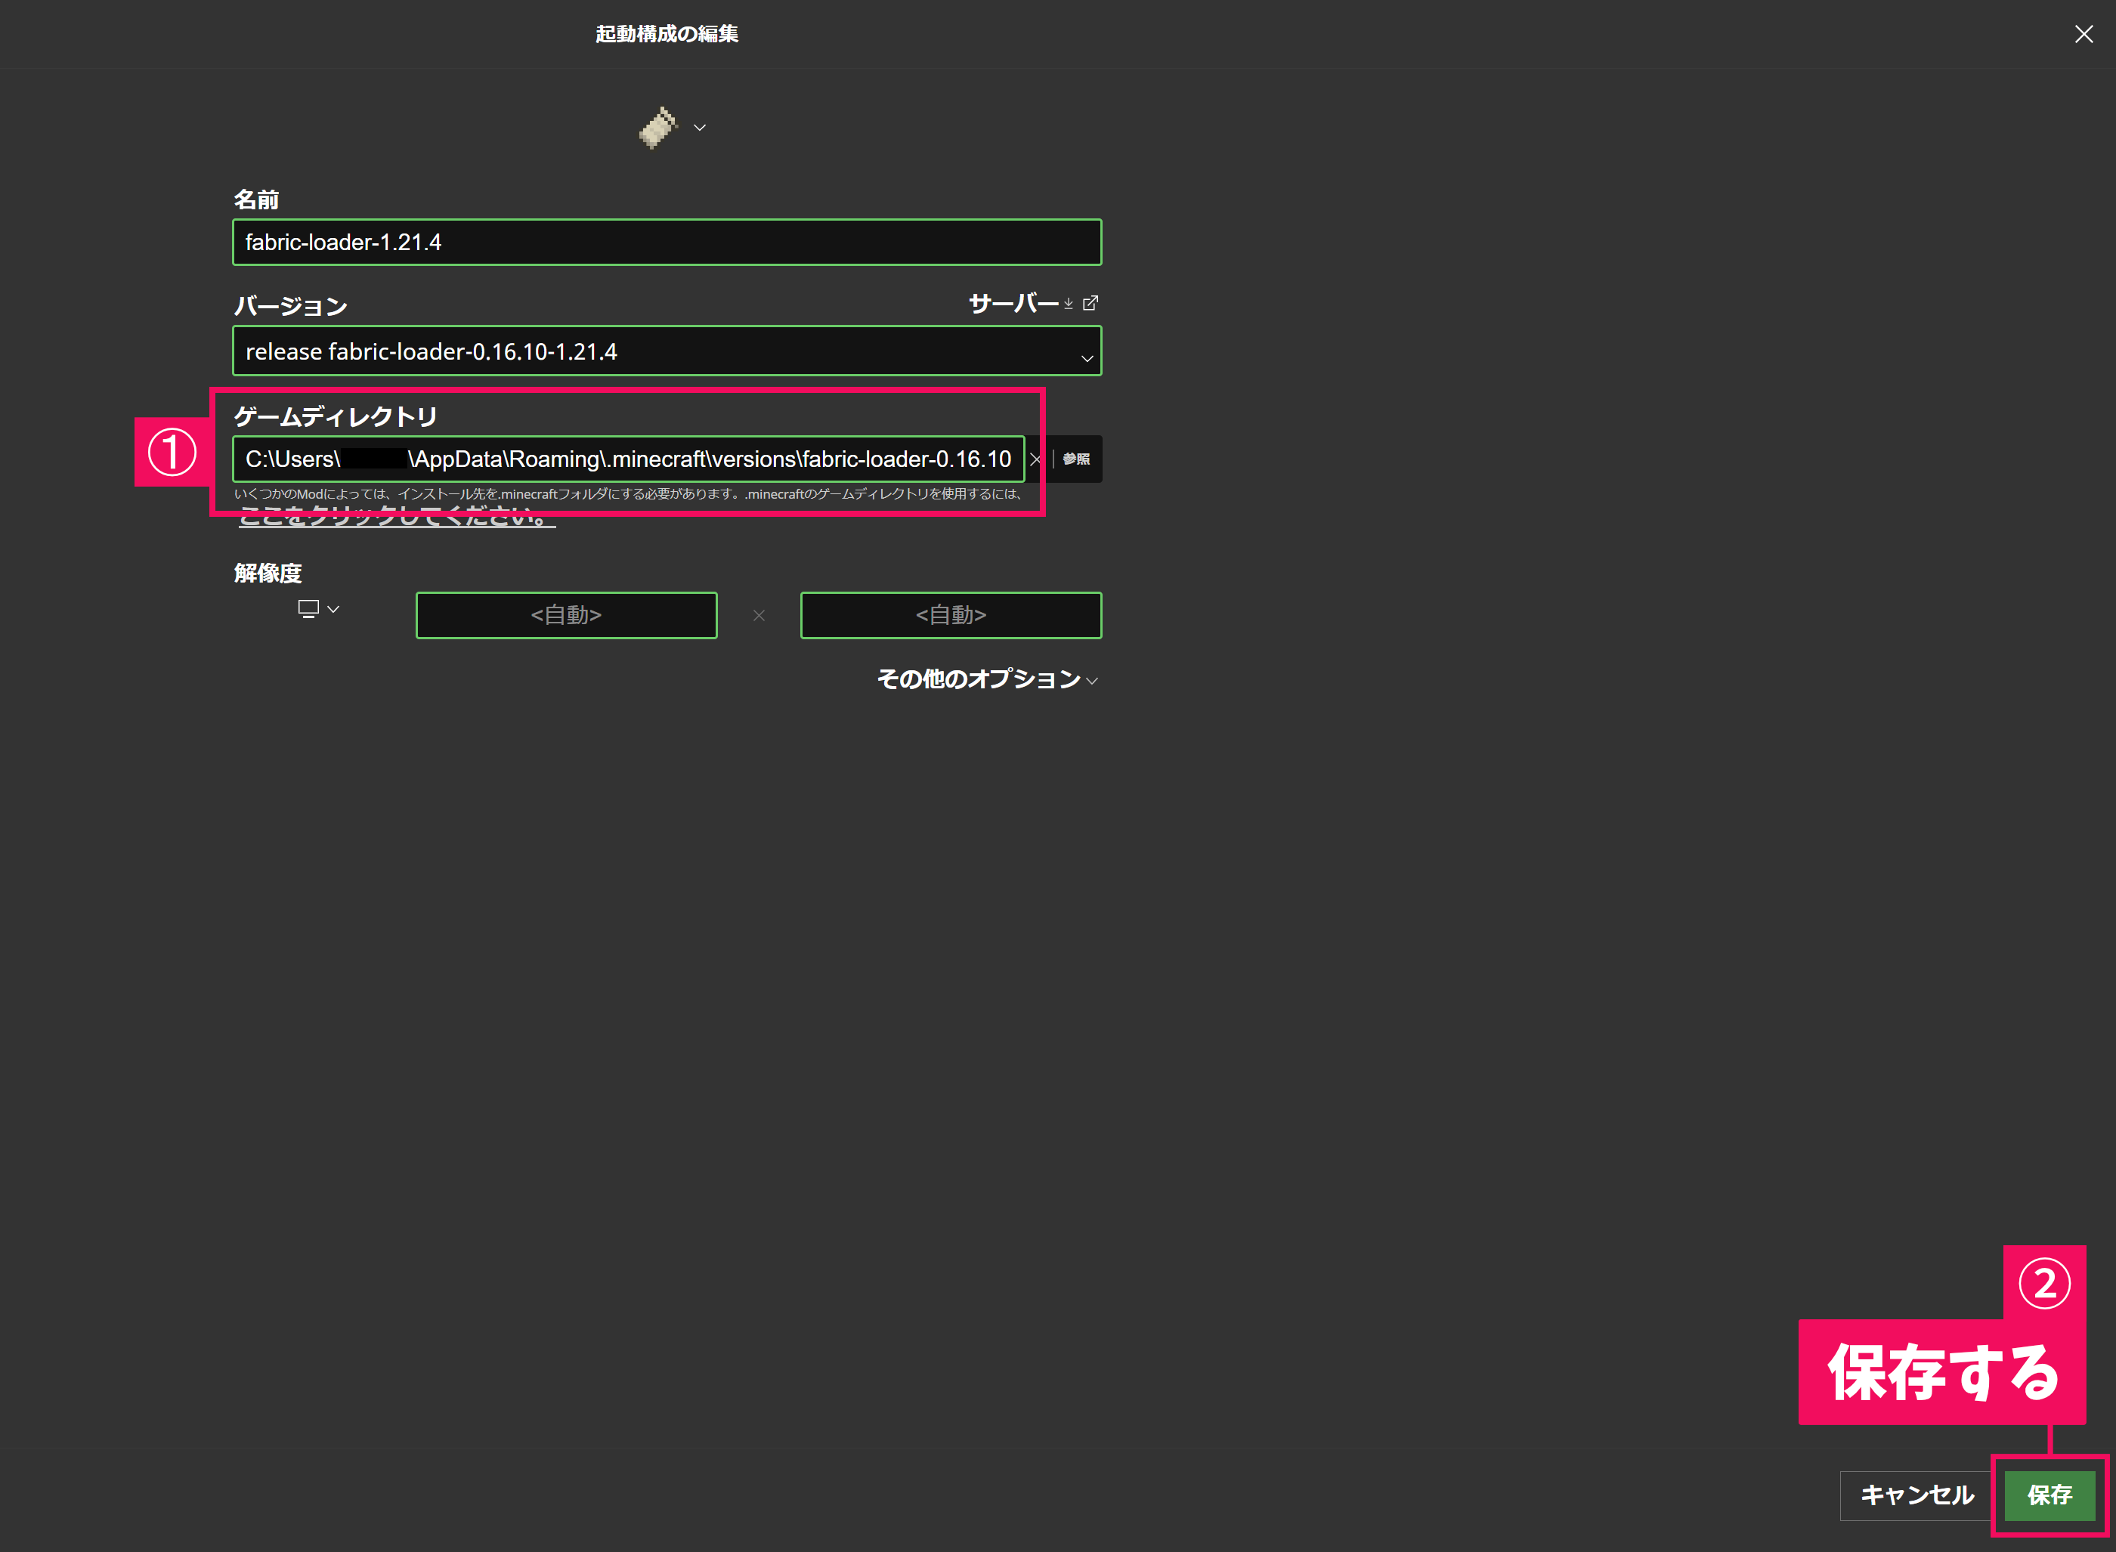Click the monitor resolution preset icon
Screen dimensions: 2116x1552
308,609
